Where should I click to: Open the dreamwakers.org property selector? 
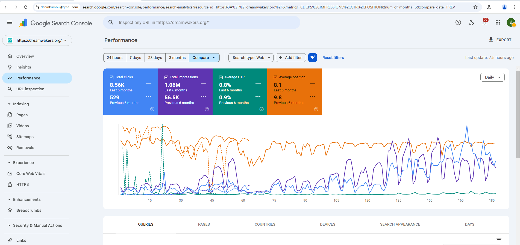pos(37,40)
